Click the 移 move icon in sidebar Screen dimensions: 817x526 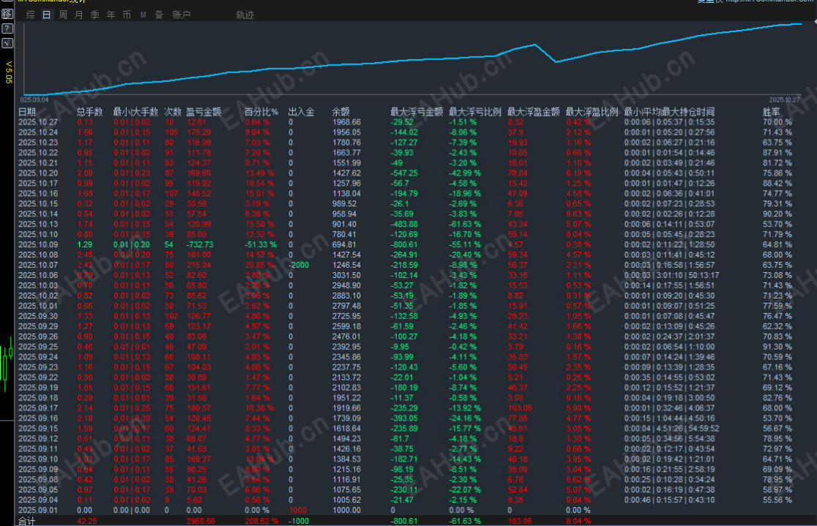tap(7, 14)
